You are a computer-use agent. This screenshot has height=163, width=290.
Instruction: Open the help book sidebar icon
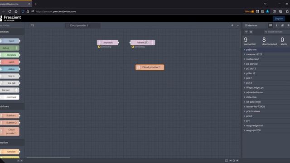tap(282, 25)
